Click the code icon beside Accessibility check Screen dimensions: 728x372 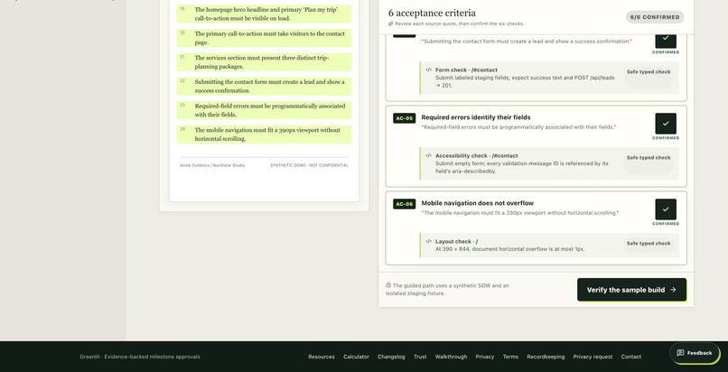click(428, 156)
